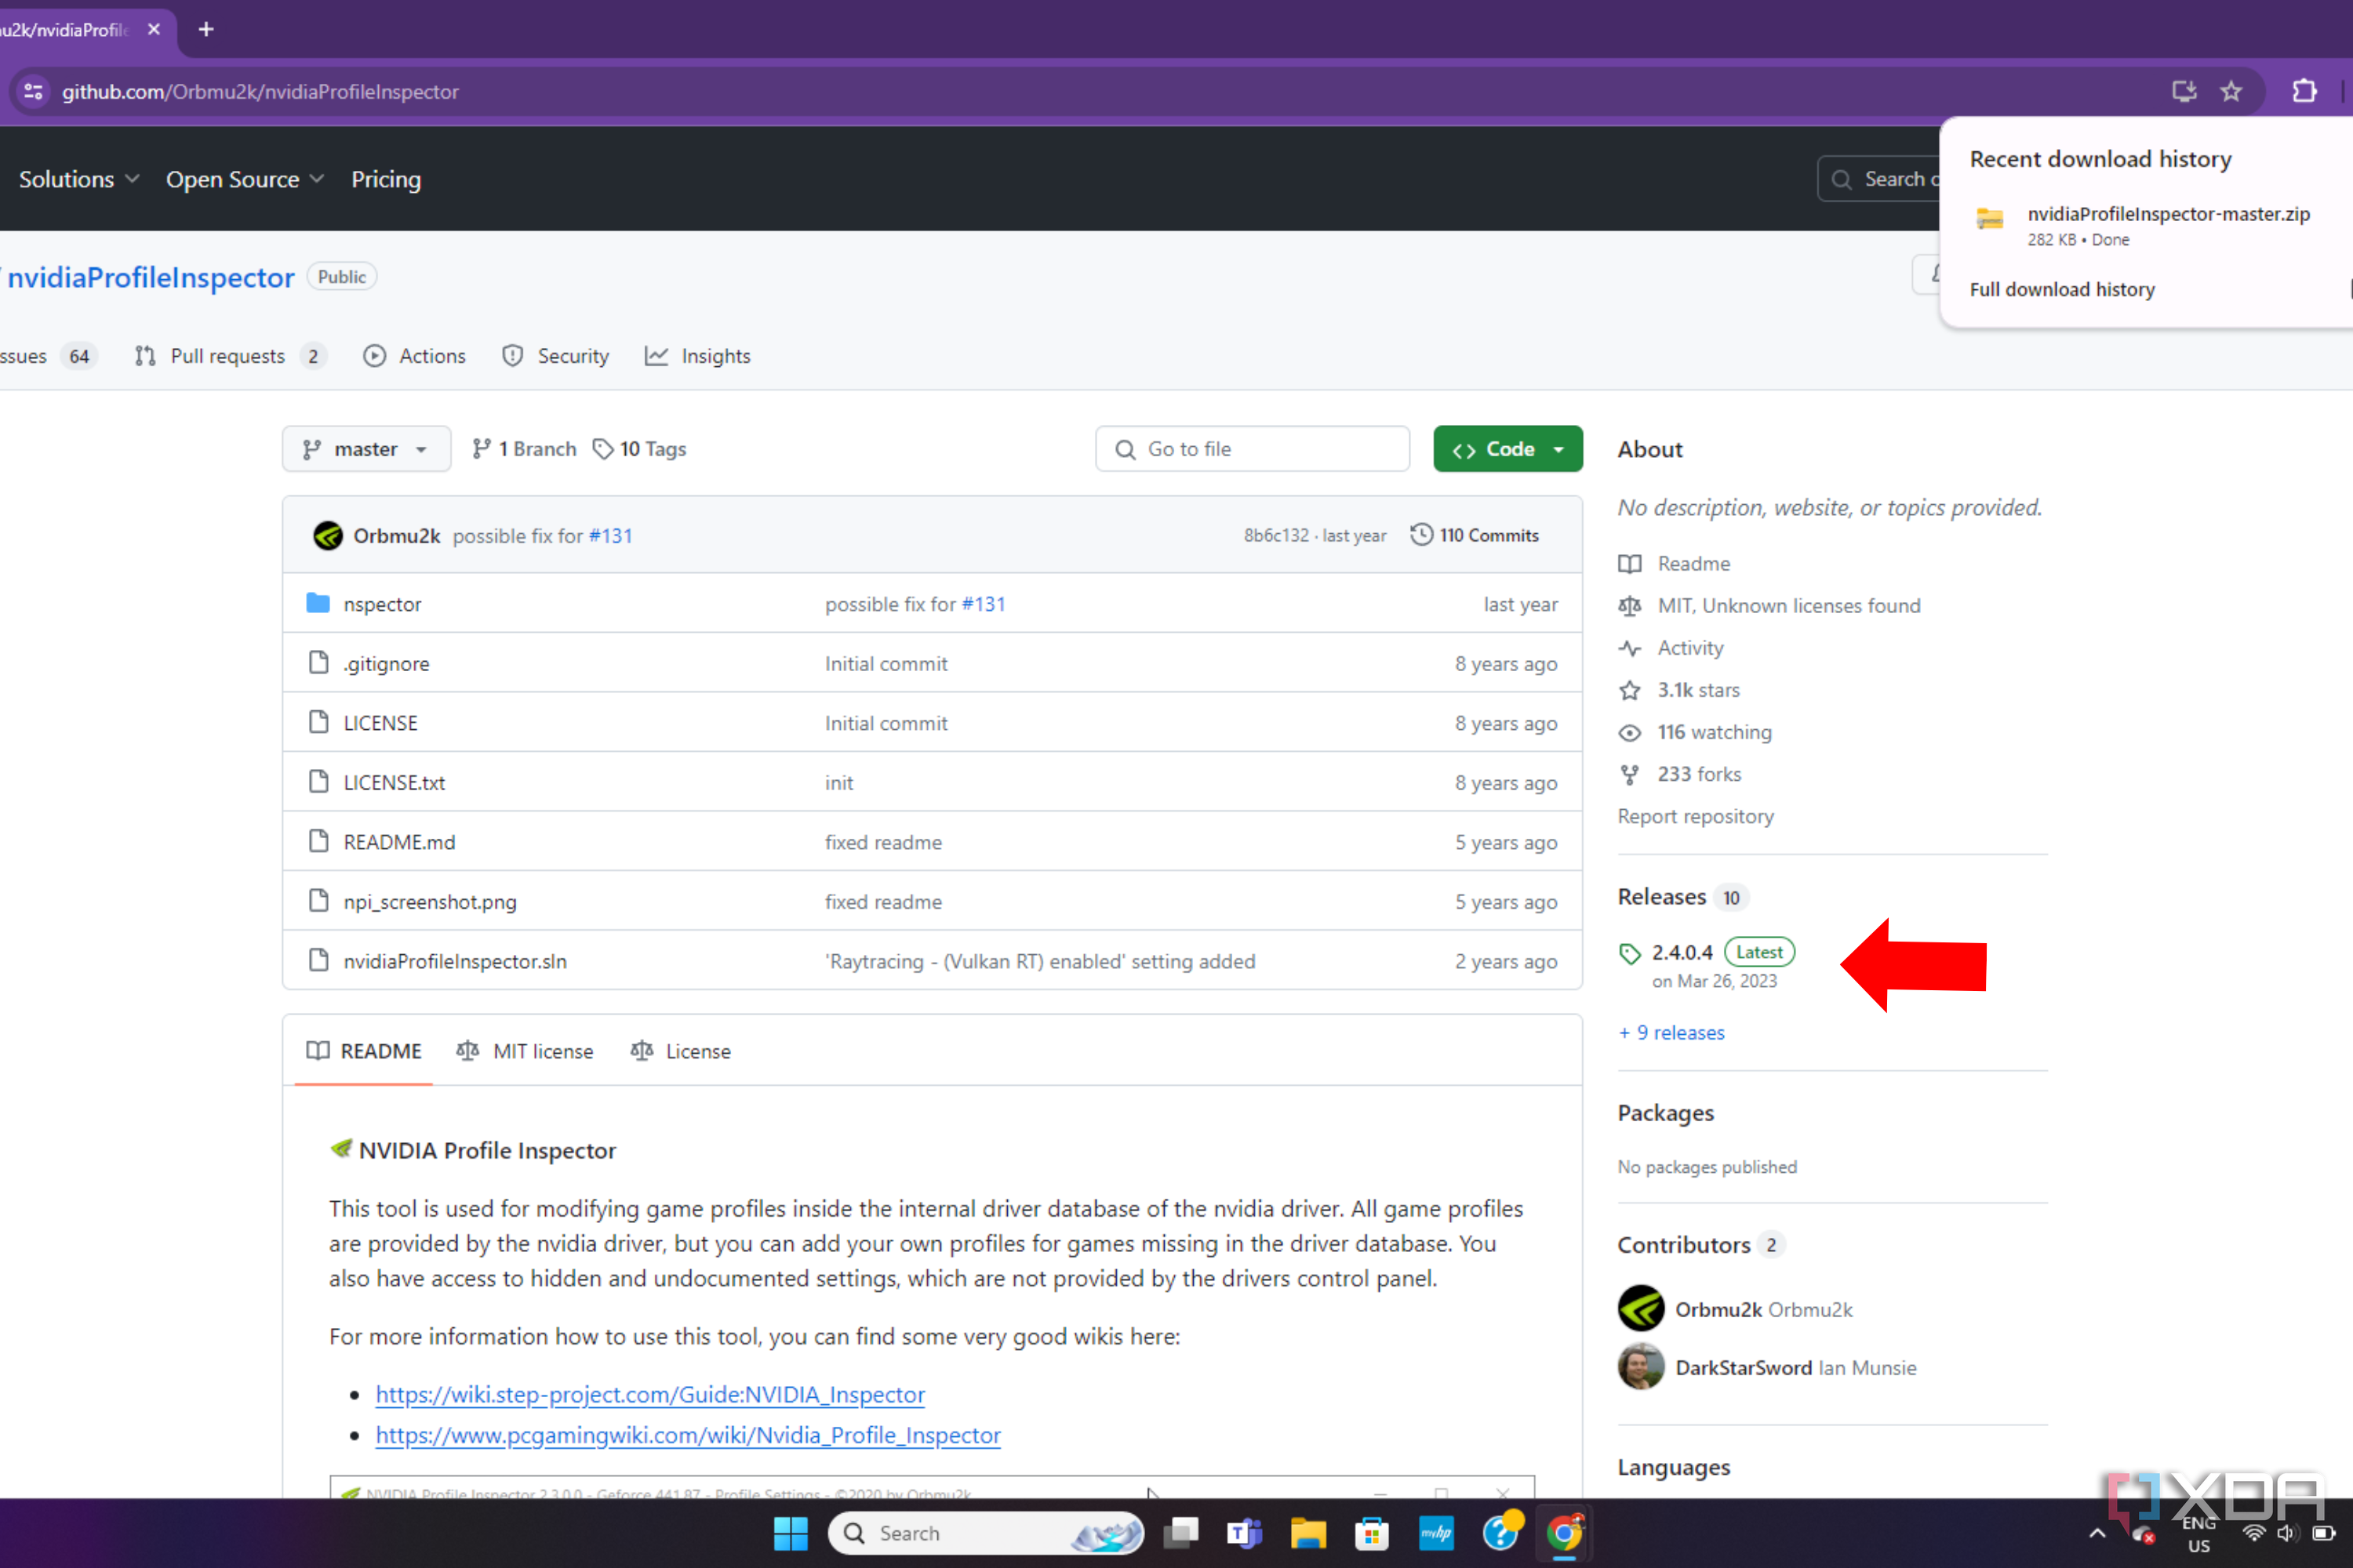Click the Orbmu2k contributor avatar
Screen dimensions: 2353x1568
tap(1640, 1308)
